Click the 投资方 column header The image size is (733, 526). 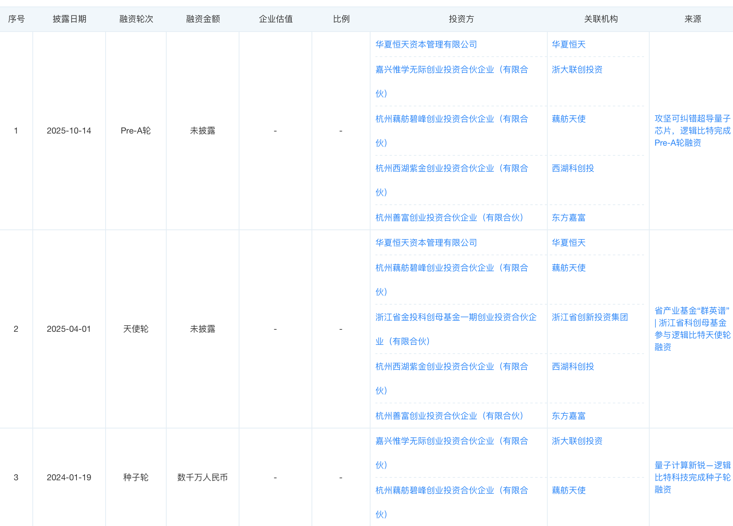click(x=461, y=19)
